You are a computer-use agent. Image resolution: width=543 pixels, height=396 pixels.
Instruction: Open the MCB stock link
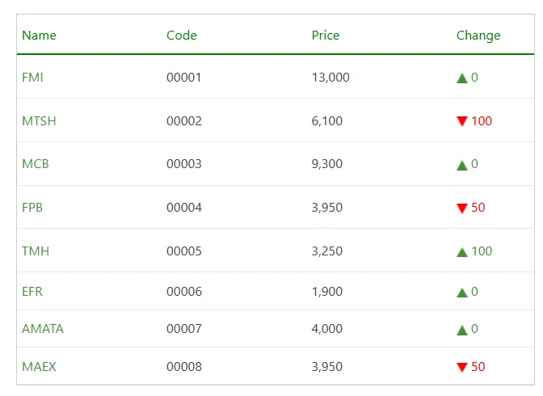pos(36,164)
